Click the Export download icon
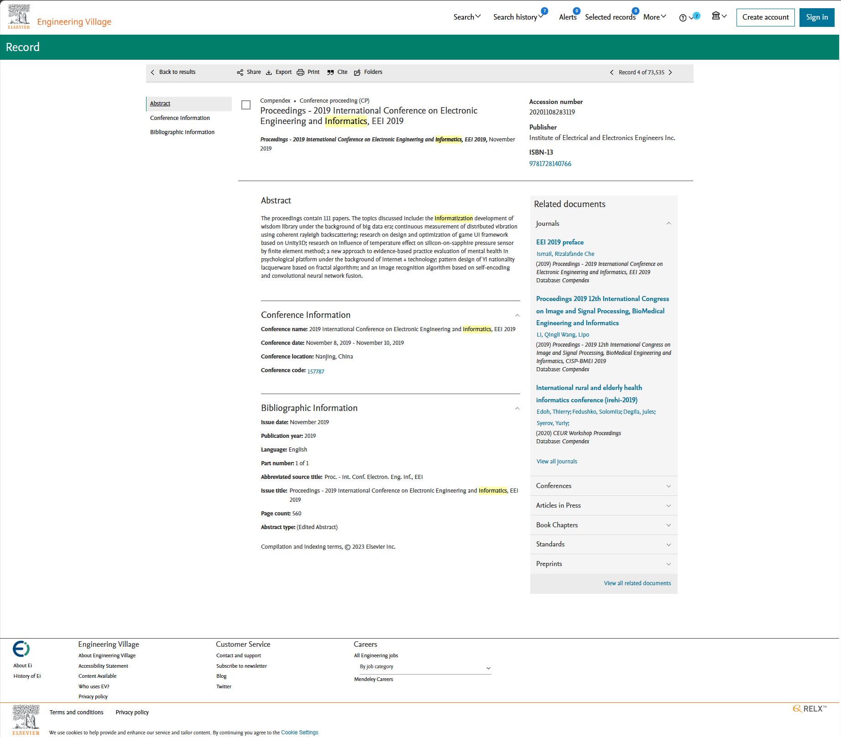This screenshot has height=738, width=841. coord(269,73)
